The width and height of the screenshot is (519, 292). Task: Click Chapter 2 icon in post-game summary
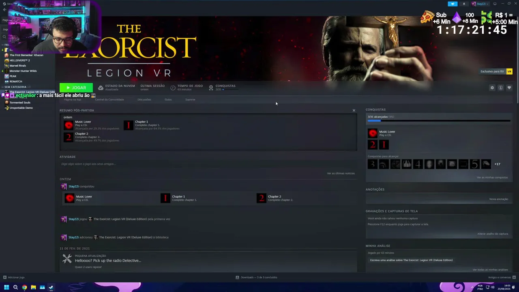pos(69,137)
